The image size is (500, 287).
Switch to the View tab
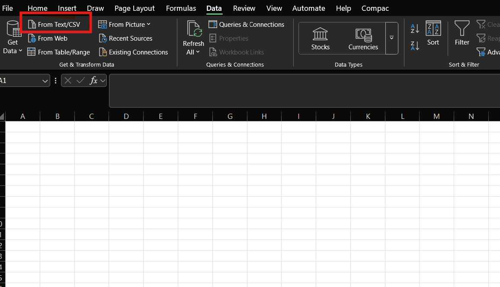pos(274,8)
